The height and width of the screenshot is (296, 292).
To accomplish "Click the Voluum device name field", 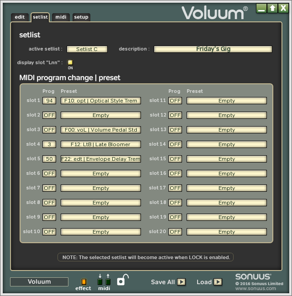I will [x=39, y=281].
